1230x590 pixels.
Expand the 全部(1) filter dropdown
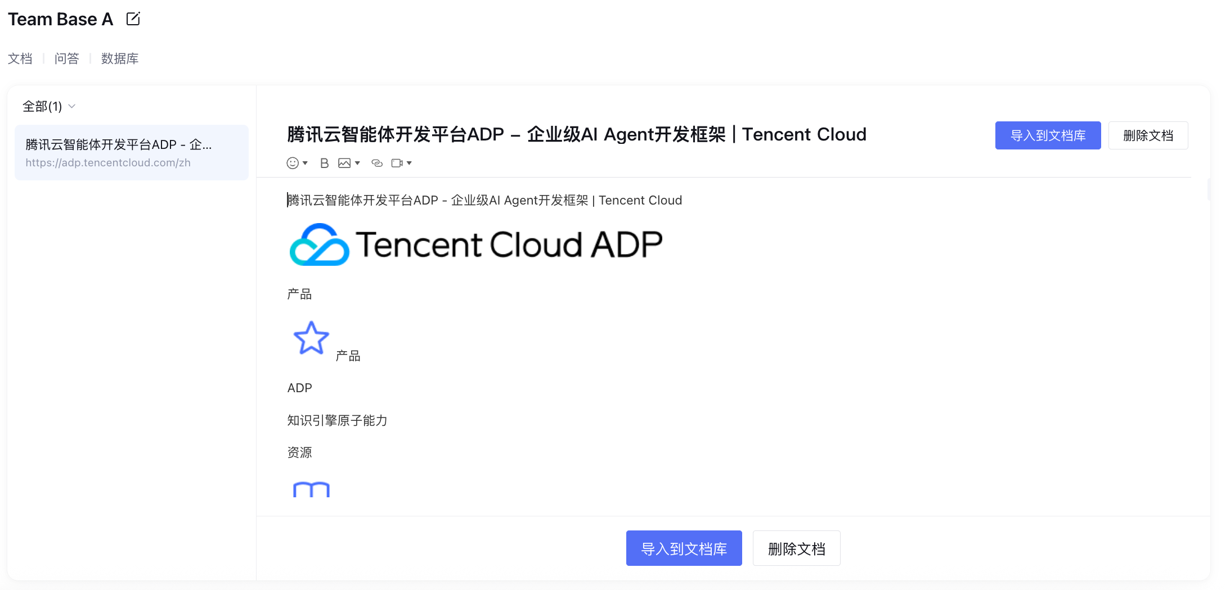point(49,106)
